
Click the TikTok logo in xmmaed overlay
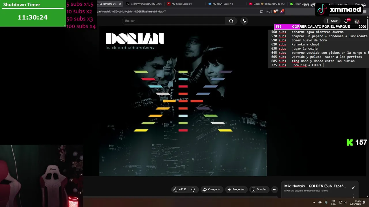coord(322,9)
